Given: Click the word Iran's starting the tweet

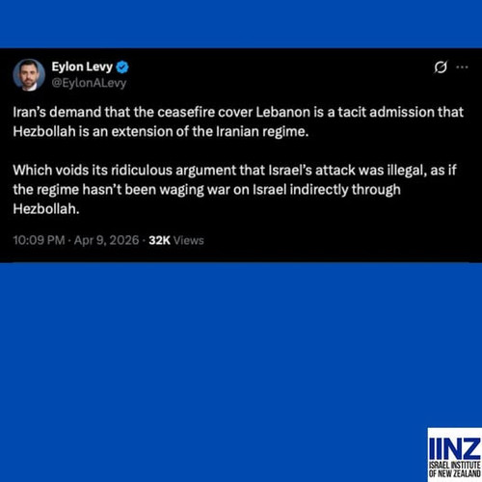Looking at the screenshot, I should [x=30, y=112].
